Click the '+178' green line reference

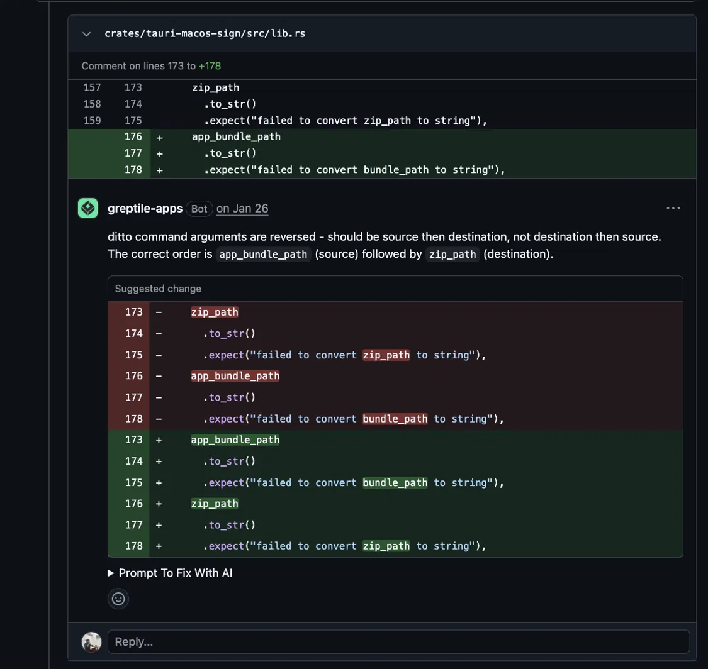pyautogui.click(x=210, y=66)
